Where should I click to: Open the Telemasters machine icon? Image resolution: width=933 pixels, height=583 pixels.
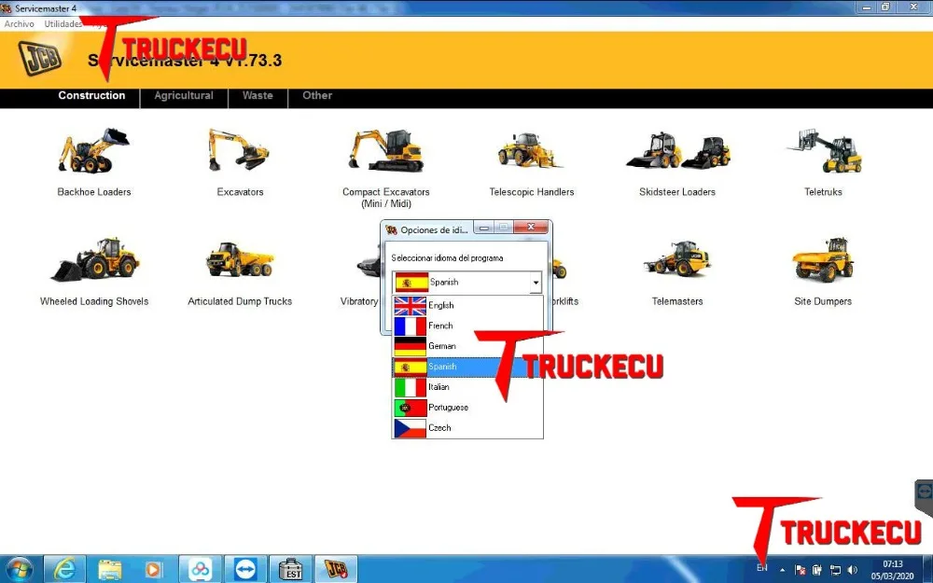click(x=677, y=258)
